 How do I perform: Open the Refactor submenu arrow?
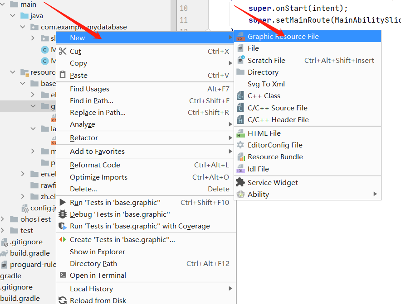(x=230, y=138)
